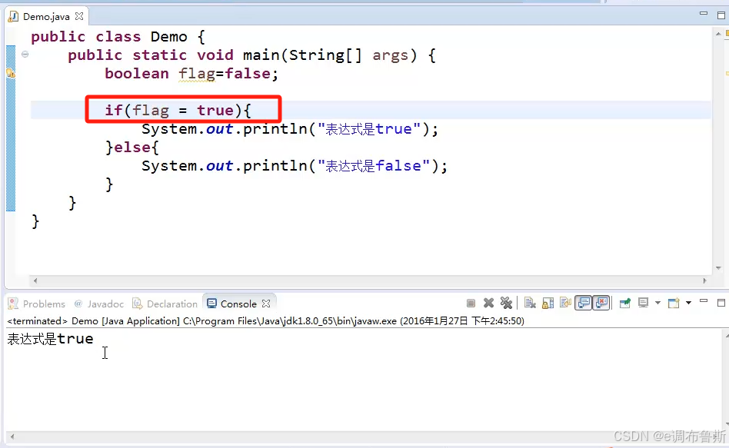
Task: Select the Console tab
Action: coord(238,304)
